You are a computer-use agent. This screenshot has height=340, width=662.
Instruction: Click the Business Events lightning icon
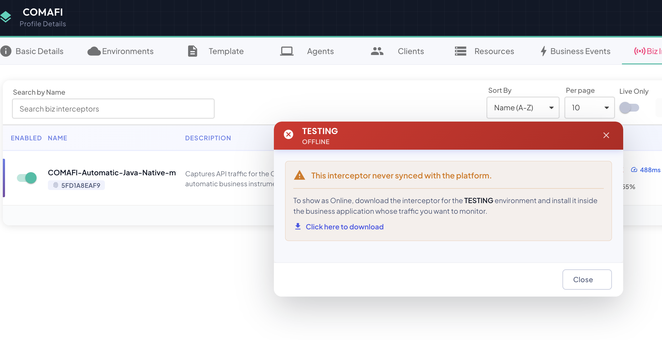(544, 51)
